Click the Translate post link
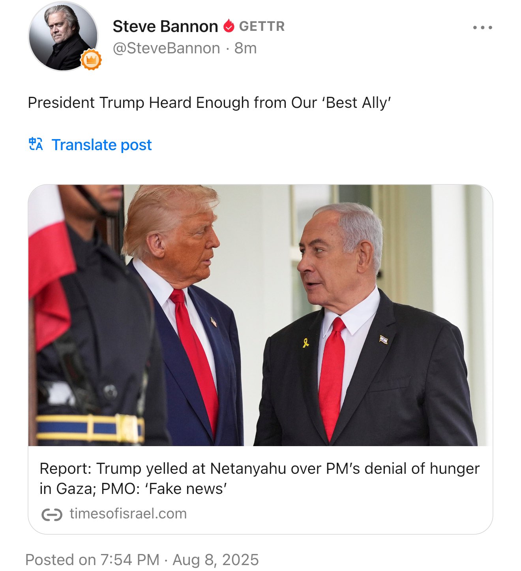Screen dimensions: 521x571 (101, 145)
